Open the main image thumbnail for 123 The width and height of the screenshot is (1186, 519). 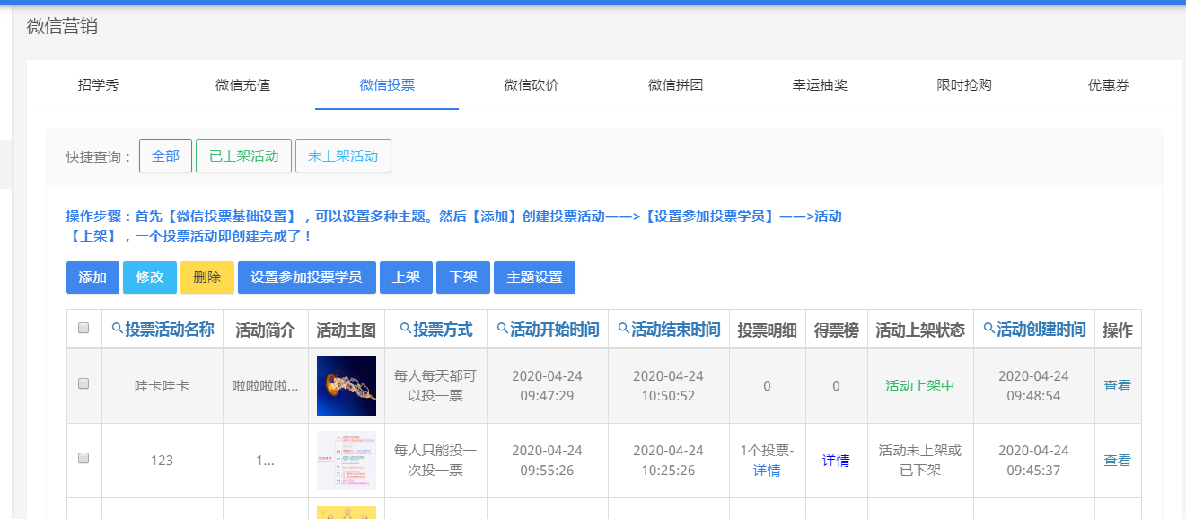[x=347, y=461]
